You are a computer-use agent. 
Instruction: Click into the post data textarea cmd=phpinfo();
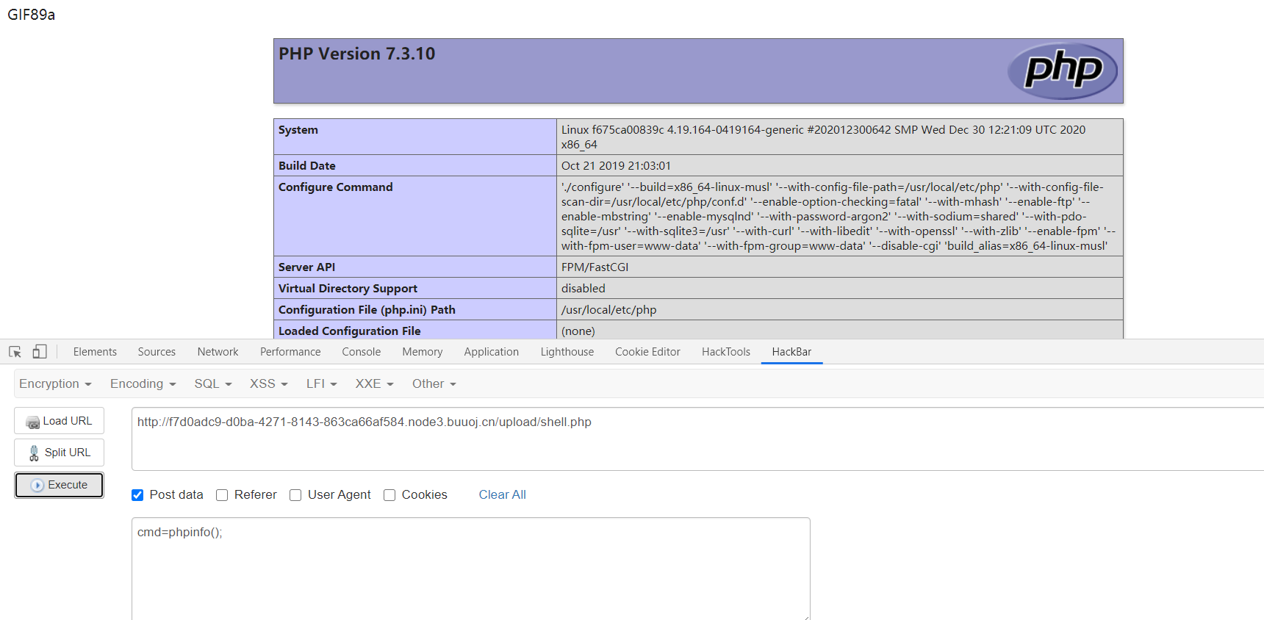471,569
